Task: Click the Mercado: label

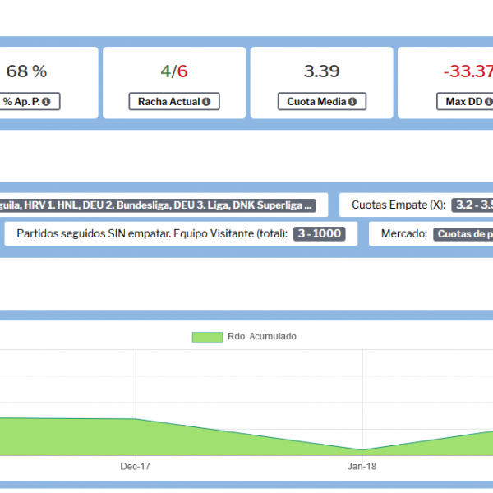Action: click(x=404, y=233)
